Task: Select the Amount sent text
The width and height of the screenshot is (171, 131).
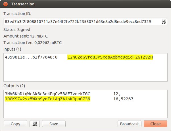Action: (26, 36)
